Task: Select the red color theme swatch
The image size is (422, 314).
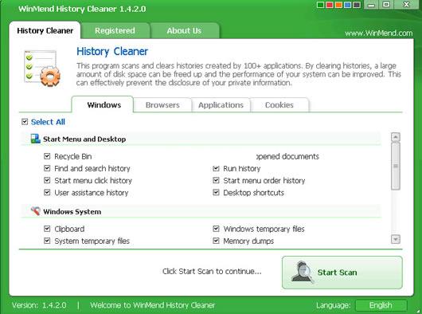Action: click(330, 5)
